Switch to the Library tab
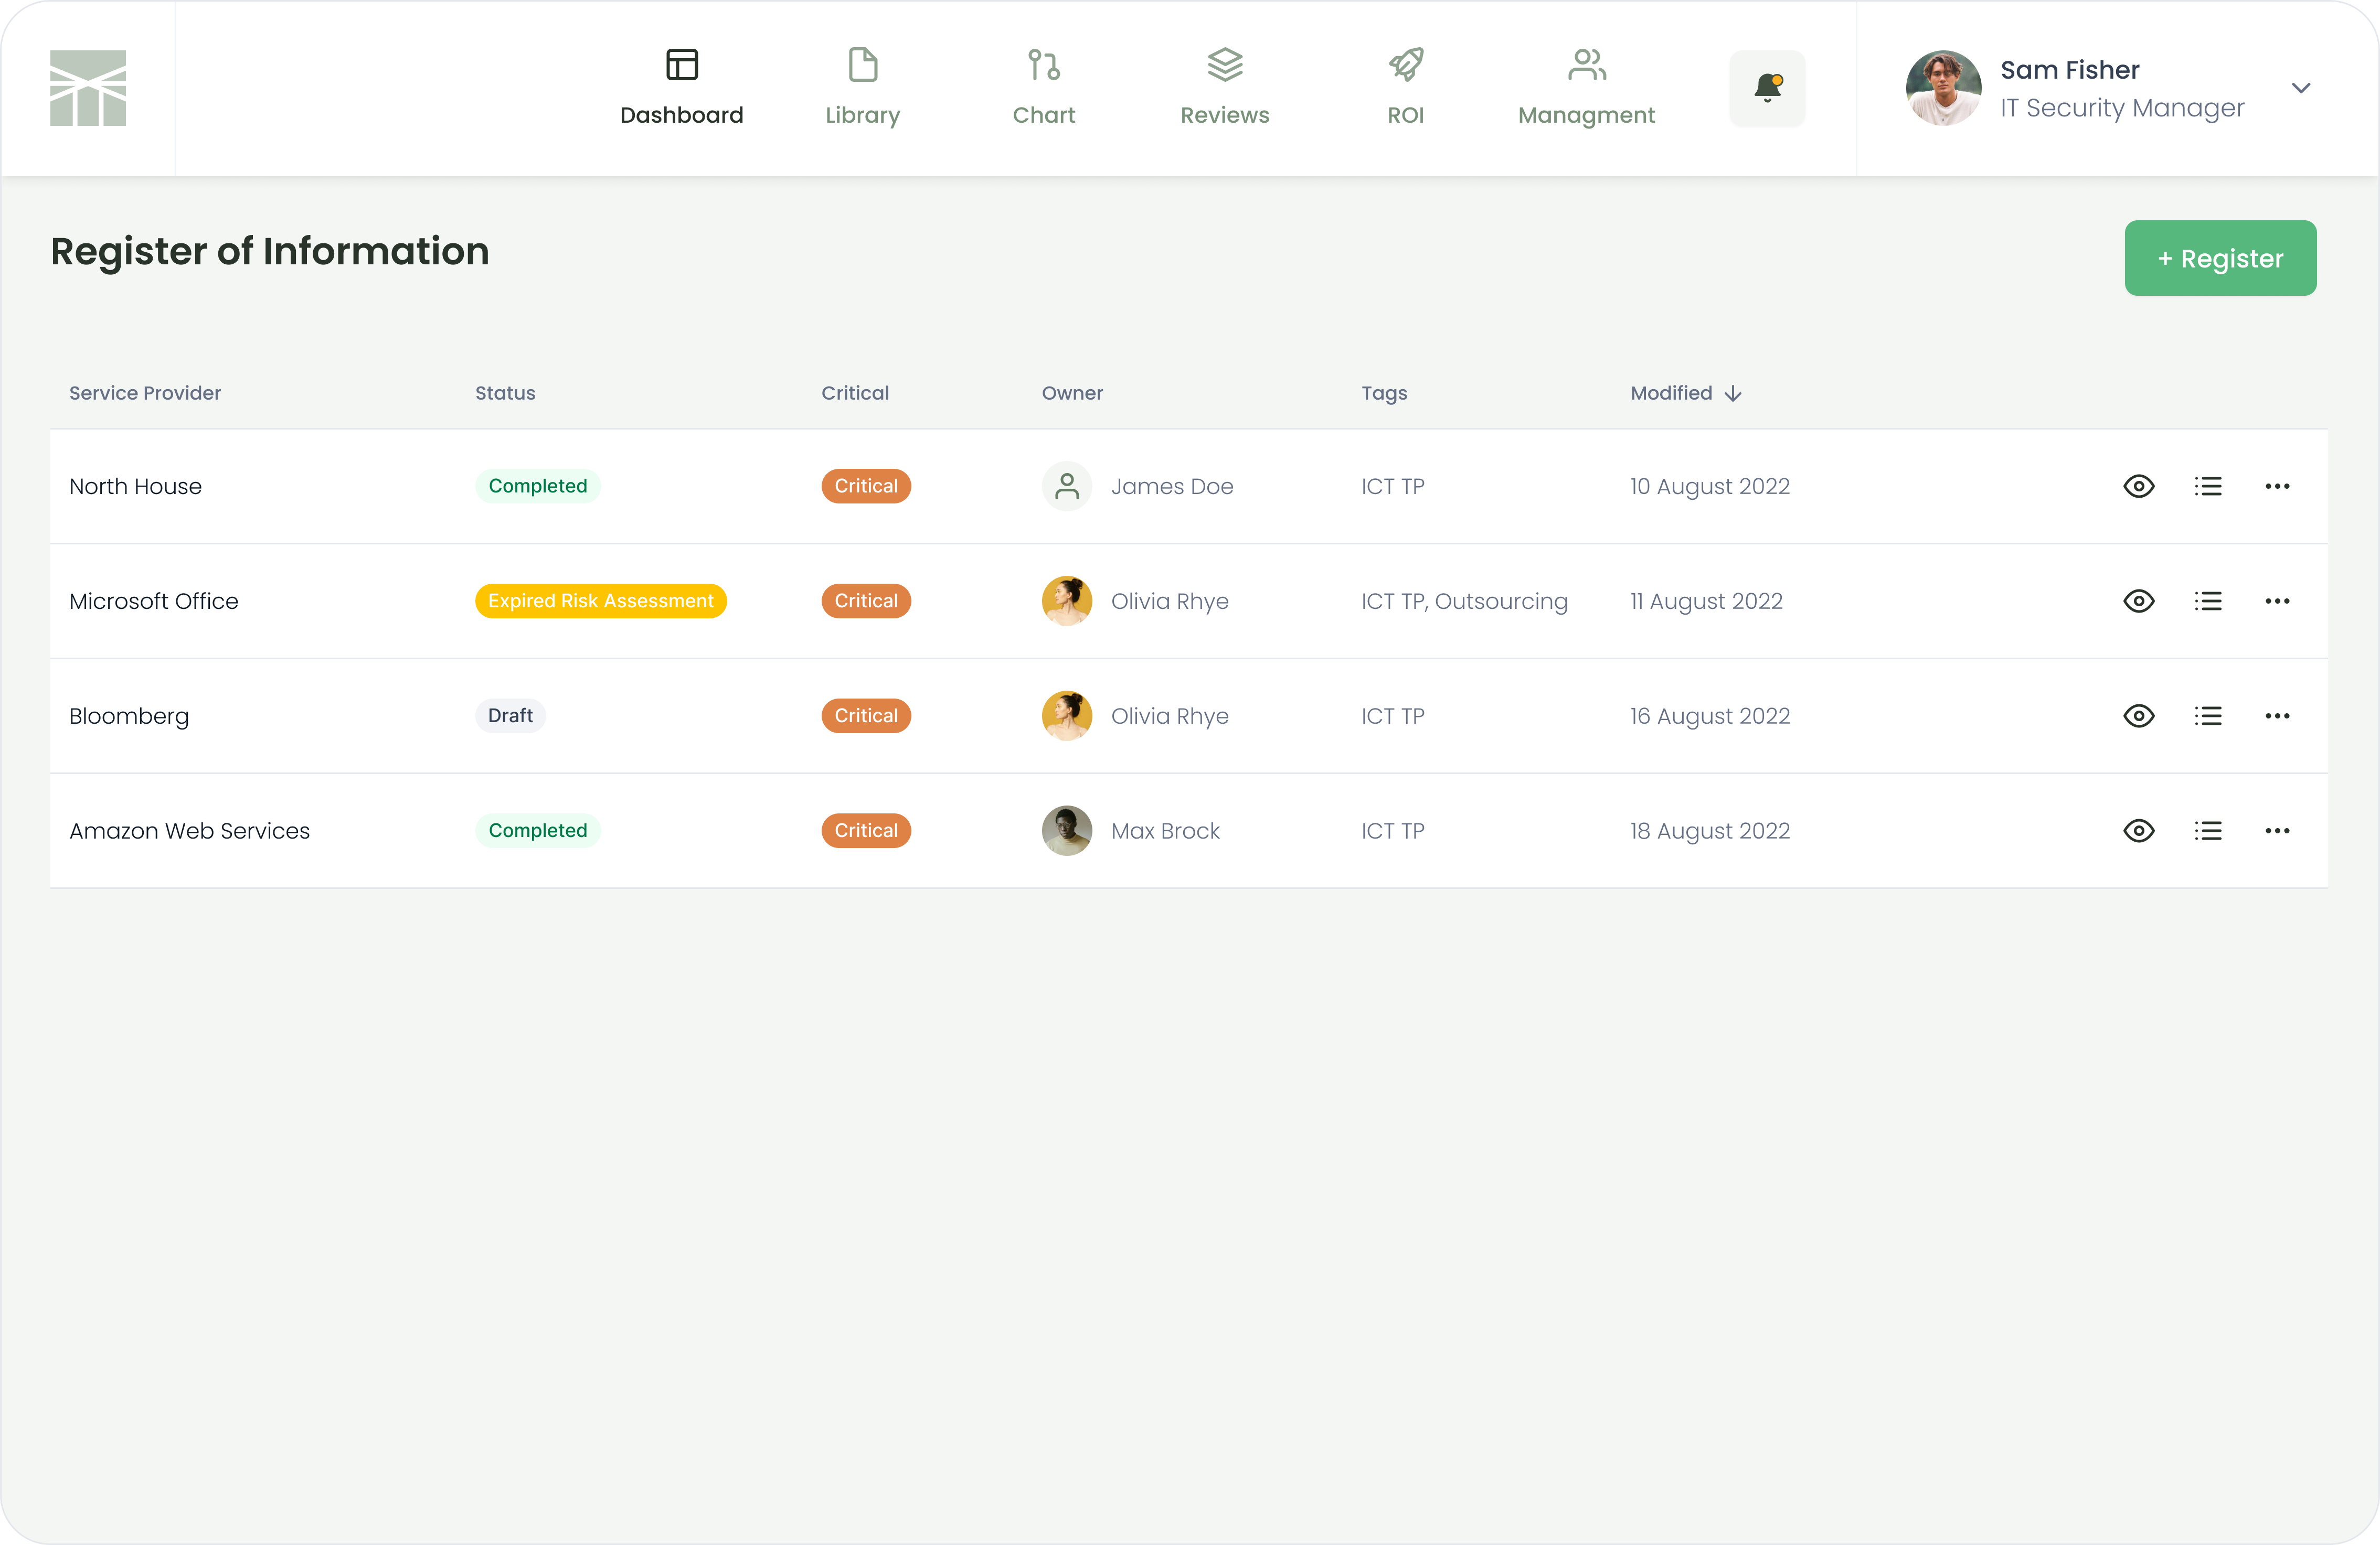The width and height of the screenshot is (2380, 1545). point(862,88)
